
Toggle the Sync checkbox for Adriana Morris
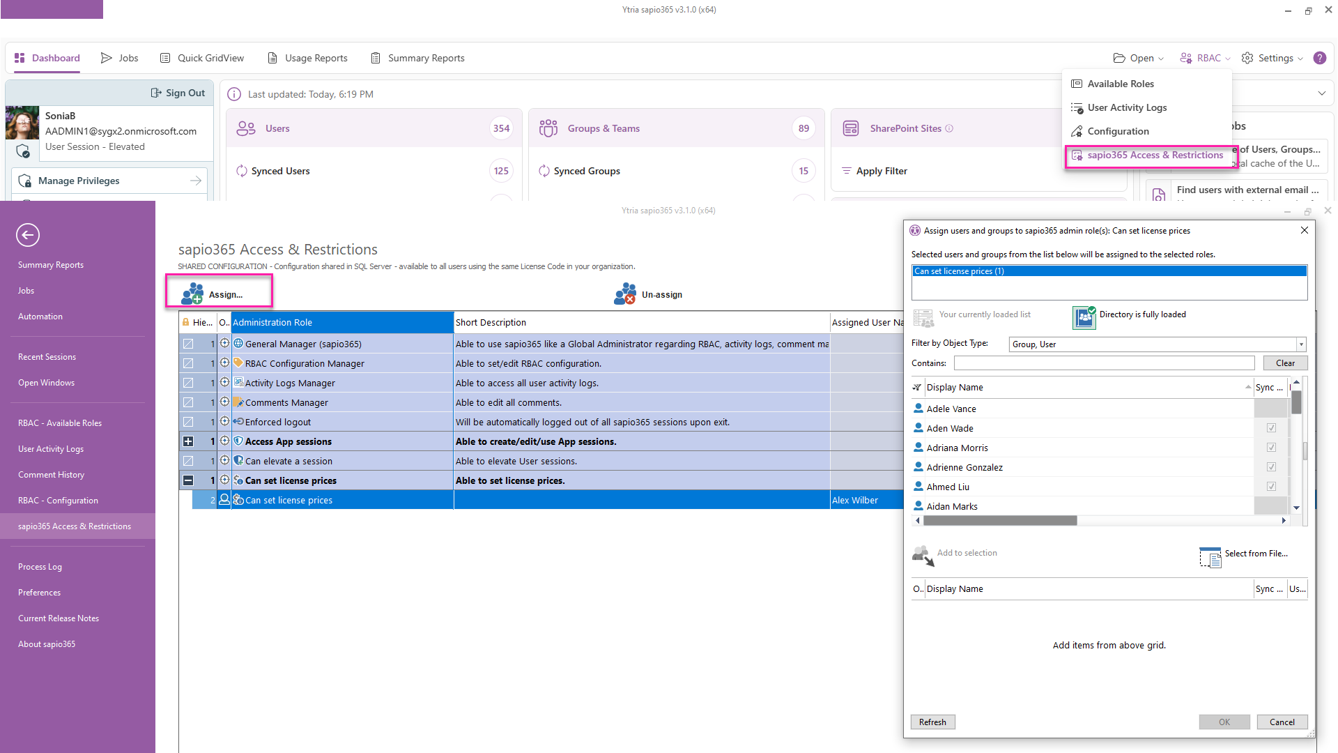pyautogui.click(x=1271, y=448)
